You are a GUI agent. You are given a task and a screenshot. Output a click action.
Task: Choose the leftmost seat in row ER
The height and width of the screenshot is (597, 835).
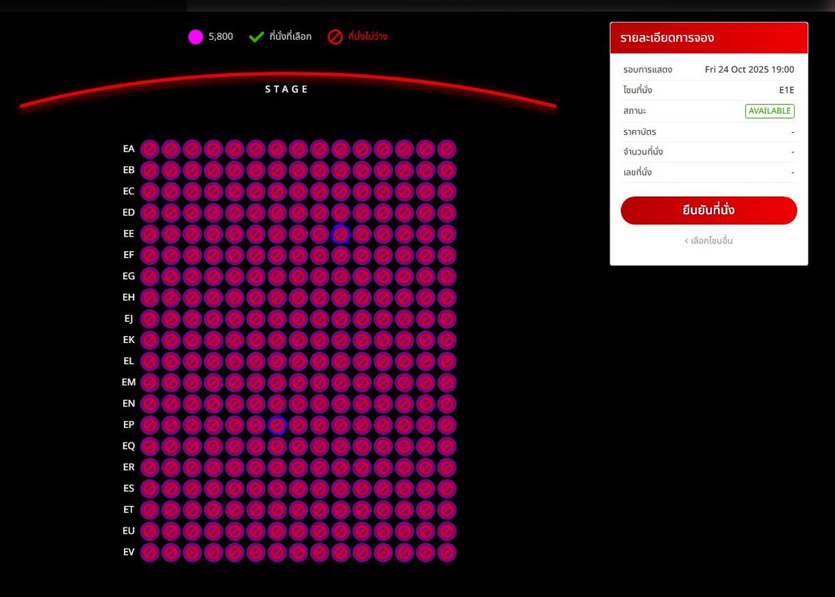150,468
